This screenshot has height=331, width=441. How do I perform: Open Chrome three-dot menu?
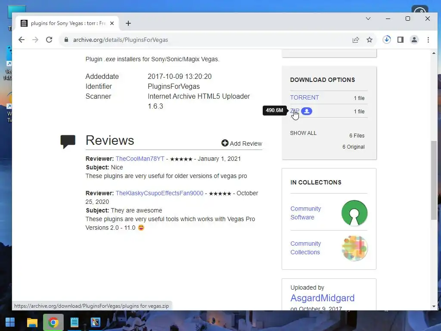[x=428, y=40]
